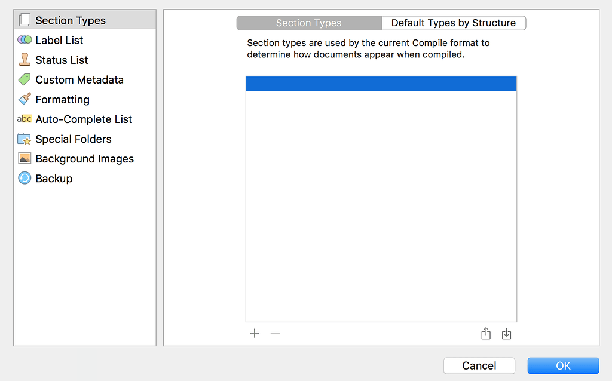
Task: Export section types using the share icon
Action: pos(485,333)
